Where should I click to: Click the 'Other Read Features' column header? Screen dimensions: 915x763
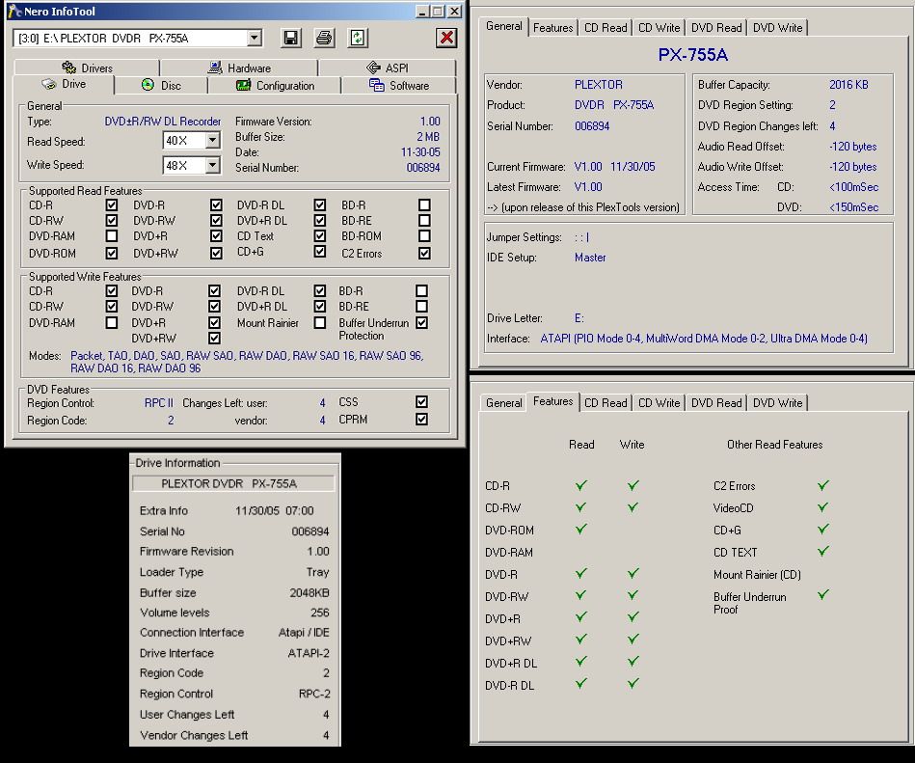click(x=774, y=445)
